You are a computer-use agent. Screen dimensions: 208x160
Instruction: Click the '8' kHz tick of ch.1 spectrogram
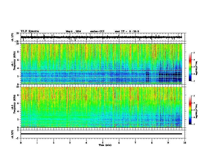(18, 52)
